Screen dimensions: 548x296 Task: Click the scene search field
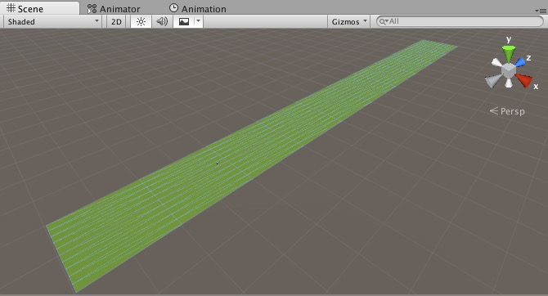(460, 21)
